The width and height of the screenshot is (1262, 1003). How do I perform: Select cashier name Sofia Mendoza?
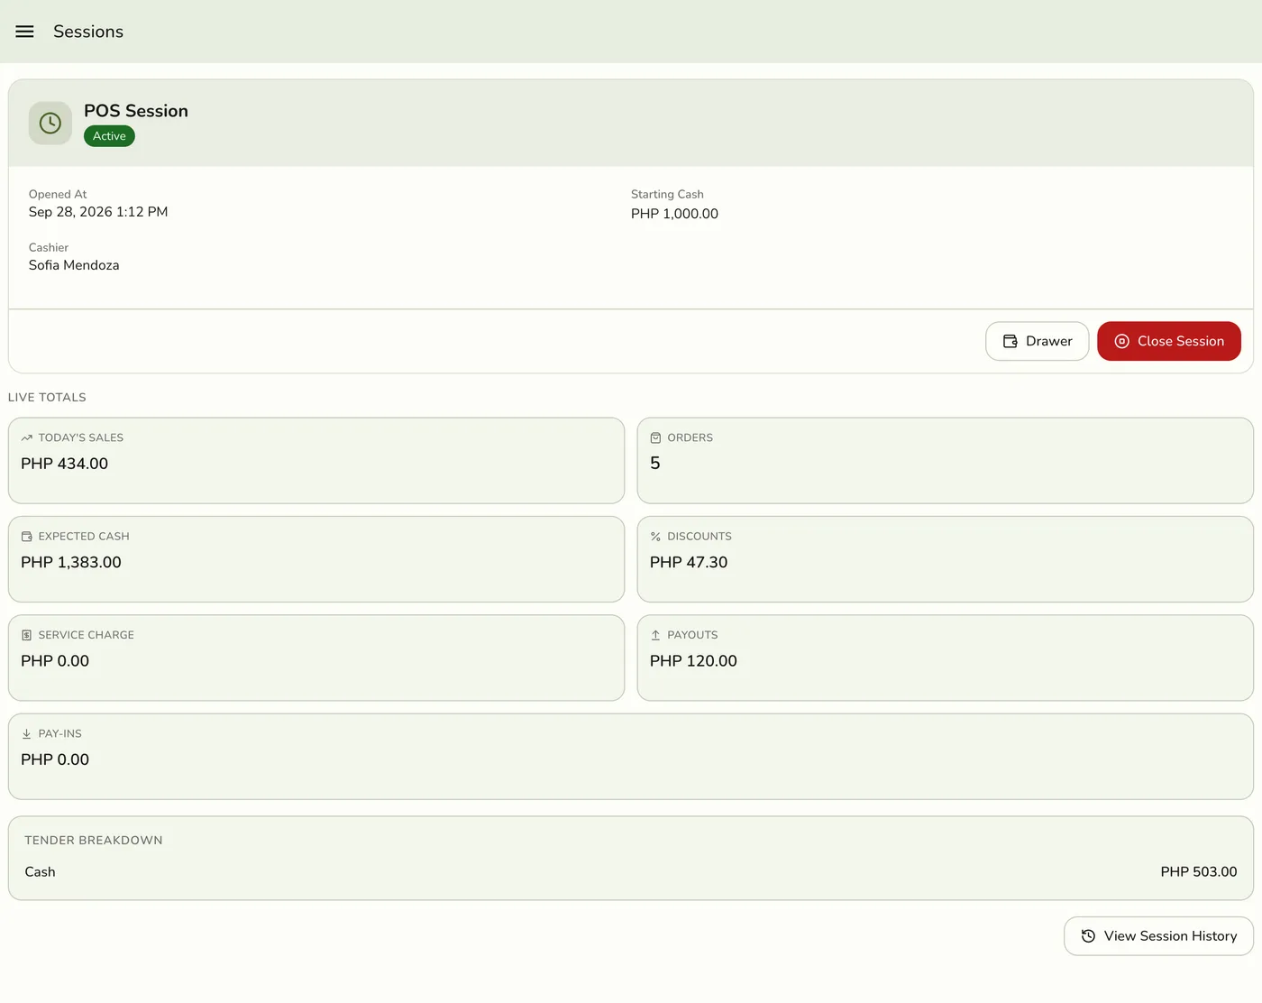coord(74,265)
